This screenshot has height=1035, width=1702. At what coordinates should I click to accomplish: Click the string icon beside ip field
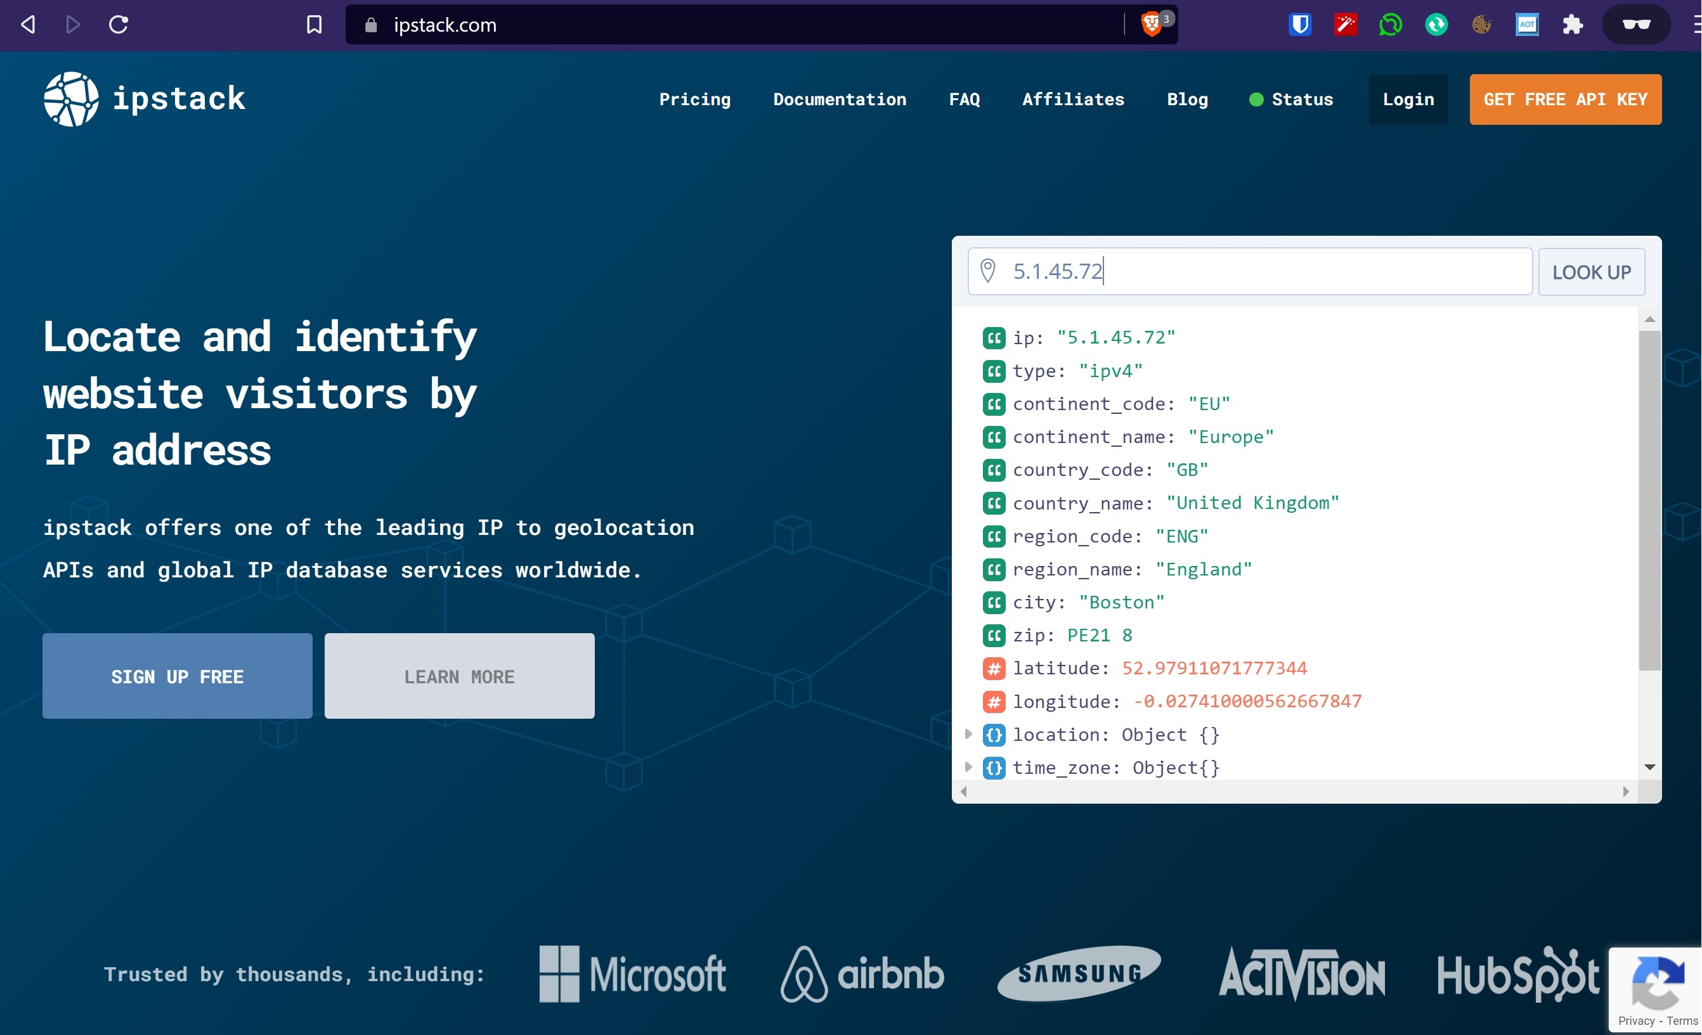click(993, 338)
